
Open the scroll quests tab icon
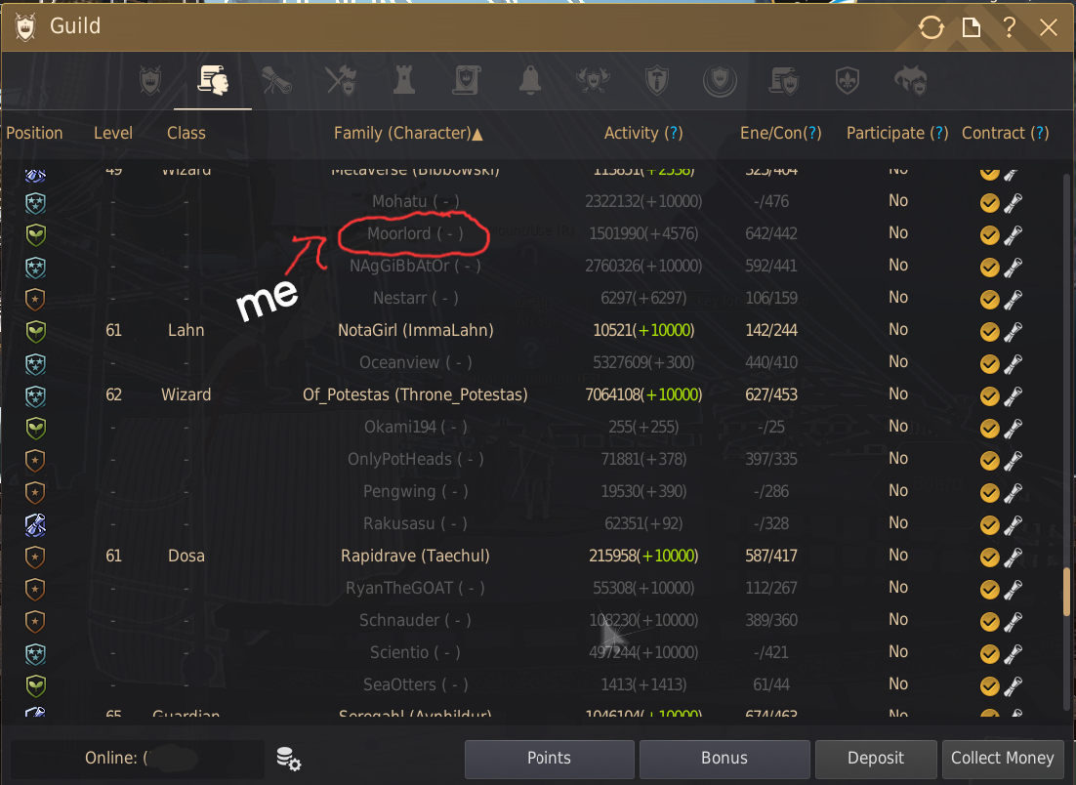tap(277, 81)
